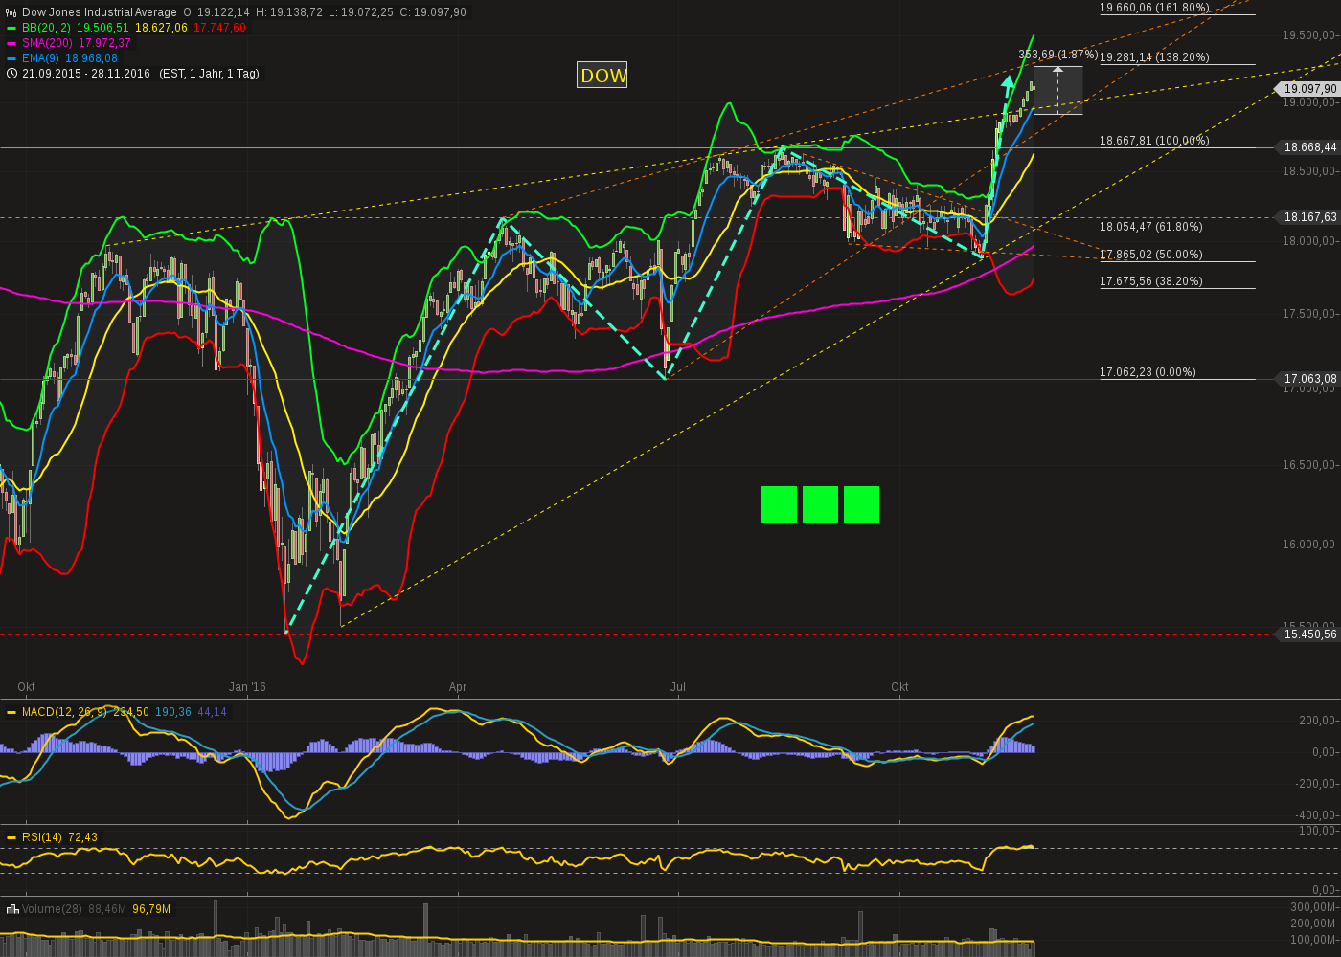Screen dimensions: 1341x957
Task: Click the middle green square on the chart
Action: 820,504
